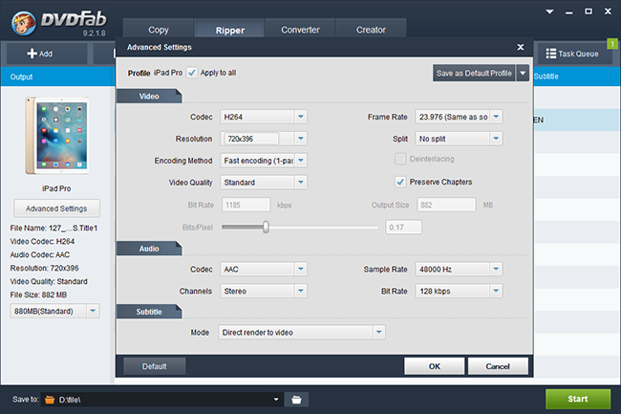Click the Default button
Screen dimensions: 621x414
pos(155,366)
